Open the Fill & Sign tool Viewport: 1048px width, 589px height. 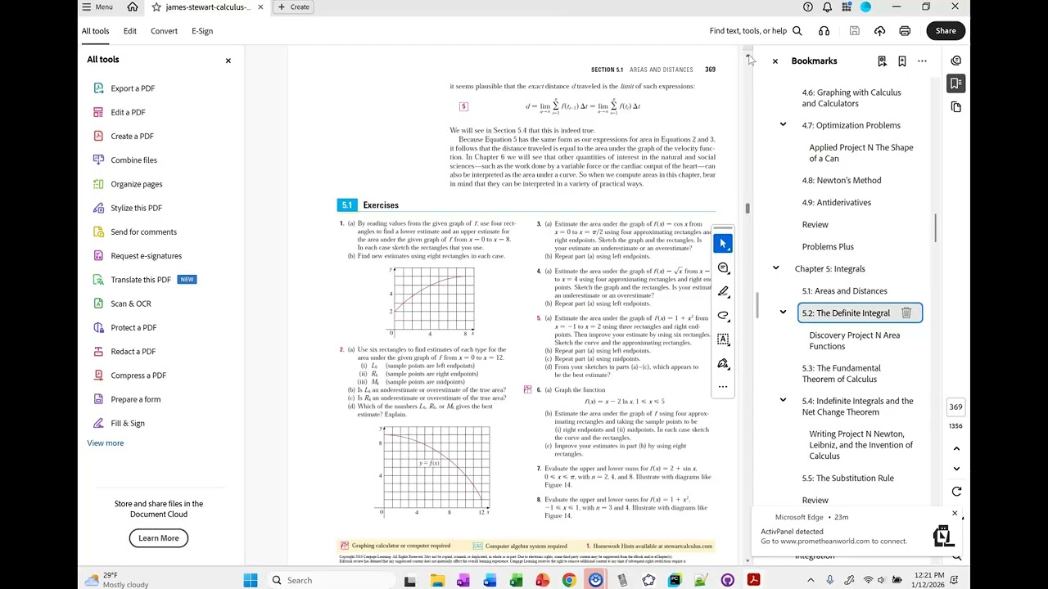tap(128, 423)
